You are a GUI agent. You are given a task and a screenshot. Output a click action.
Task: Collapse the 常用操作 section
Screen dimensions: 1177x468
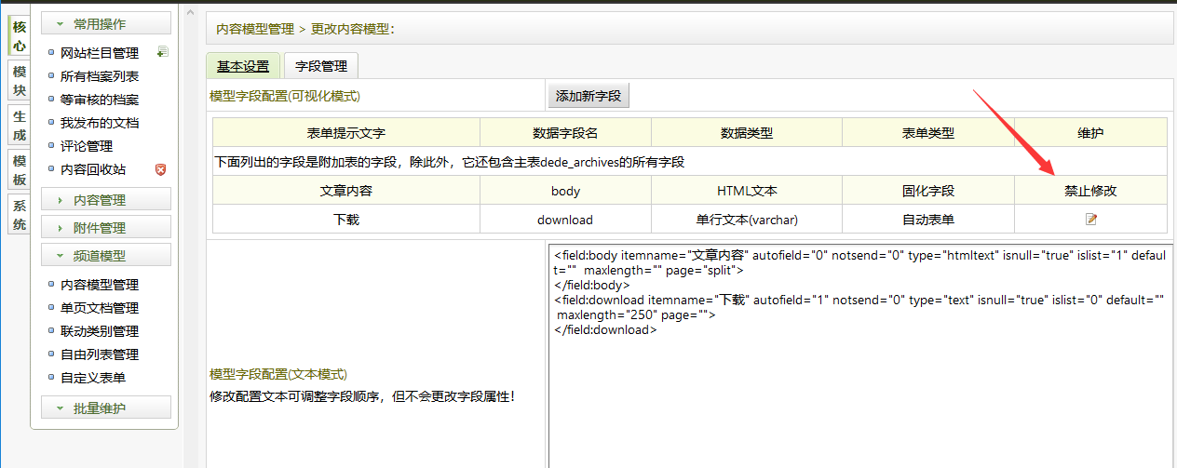point(105,24)
